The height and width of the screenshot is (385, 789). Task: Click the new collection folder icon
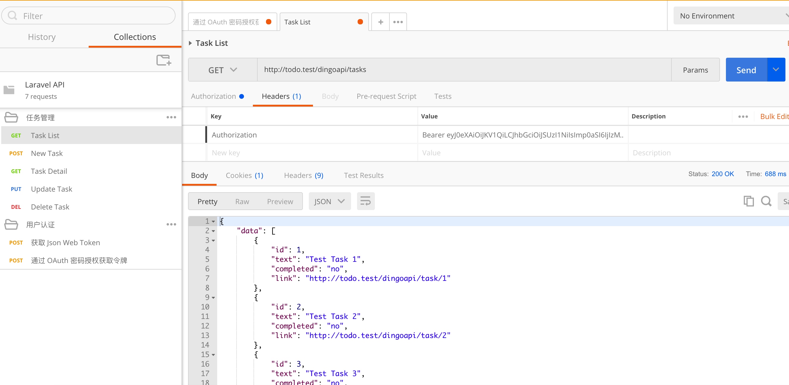coord(164,60)
